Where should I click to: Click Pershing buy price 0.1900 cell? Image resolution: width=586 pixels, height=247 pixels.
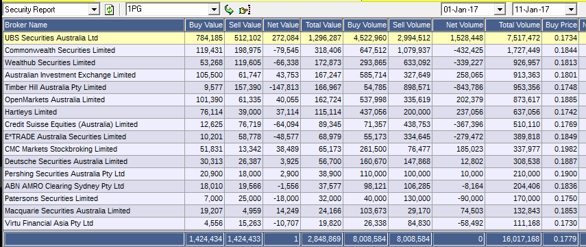click(561, 174)
